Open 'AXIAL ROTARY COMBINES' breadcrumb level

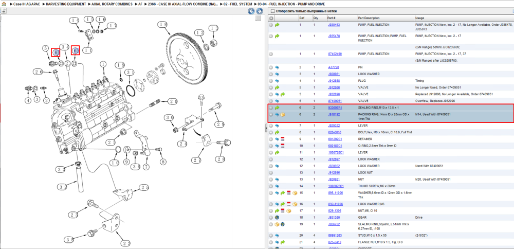click(x=112, y=5)
